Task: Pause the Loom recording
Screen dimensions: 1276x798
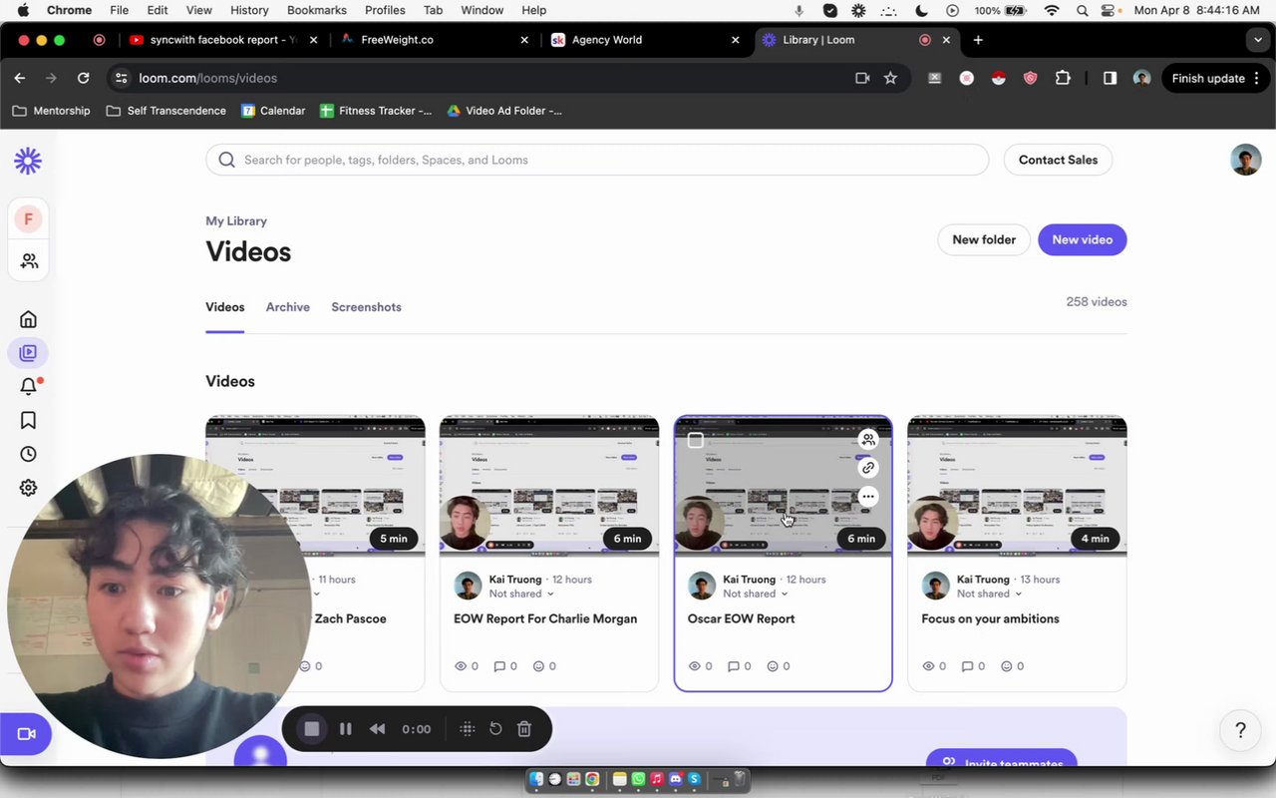Action: pyautogui.click(x=345, y=729)
